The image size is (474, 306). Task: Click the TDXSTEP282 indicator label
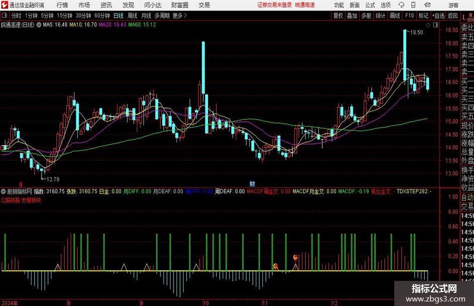pos(414,191)
